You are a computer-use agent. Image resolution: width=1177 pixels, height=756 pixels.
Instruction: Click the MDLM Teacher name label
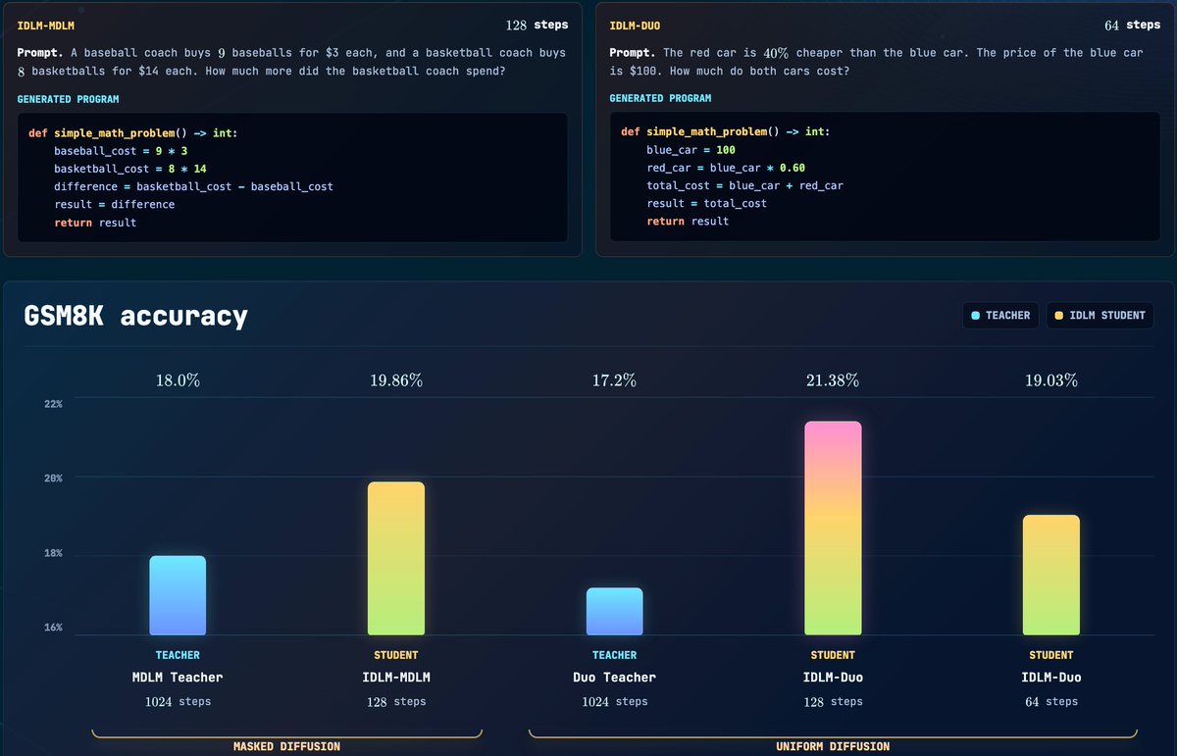coord(178,678)
